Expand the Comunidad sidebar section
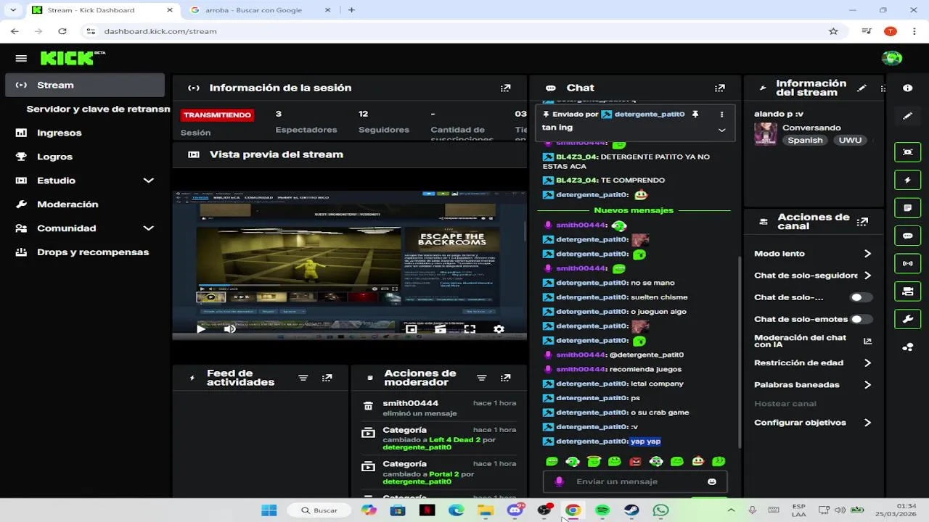 [148, 228]
